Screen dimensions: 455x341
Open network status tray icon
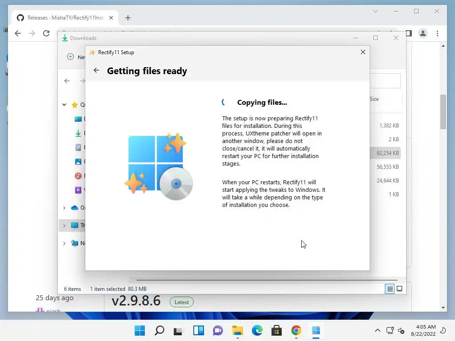point(390,330)
